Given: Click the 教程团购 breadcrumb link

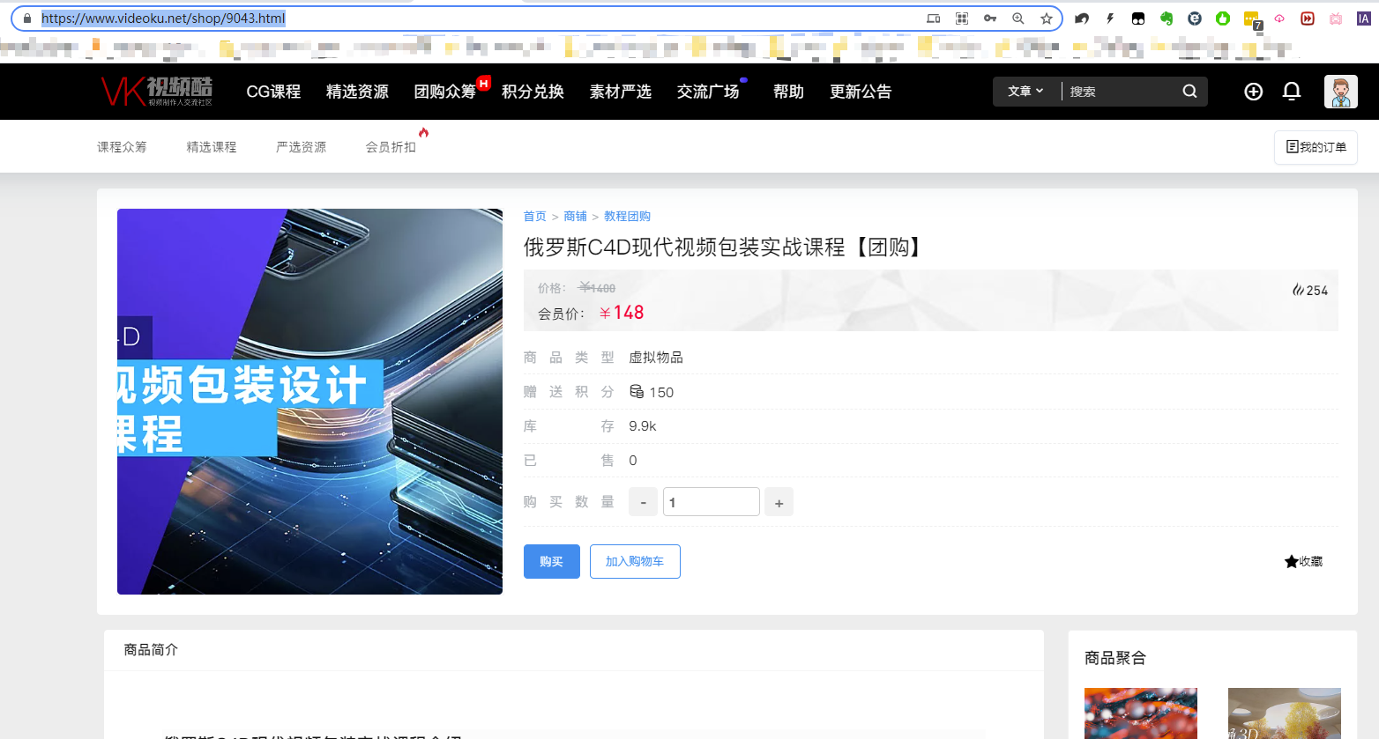Looking at the screenshot, I should (x=627, y=217).
